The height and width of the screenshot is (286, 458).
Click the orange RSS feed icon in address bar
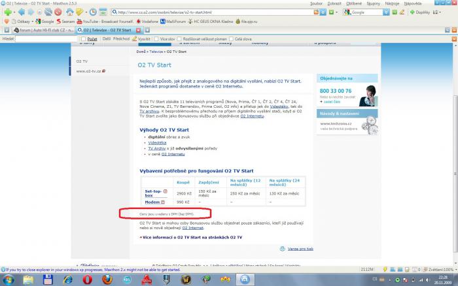click(x=316, y=12)
